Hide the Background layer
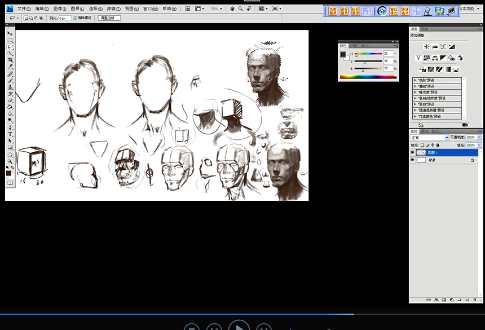 [x=412, y=160]
